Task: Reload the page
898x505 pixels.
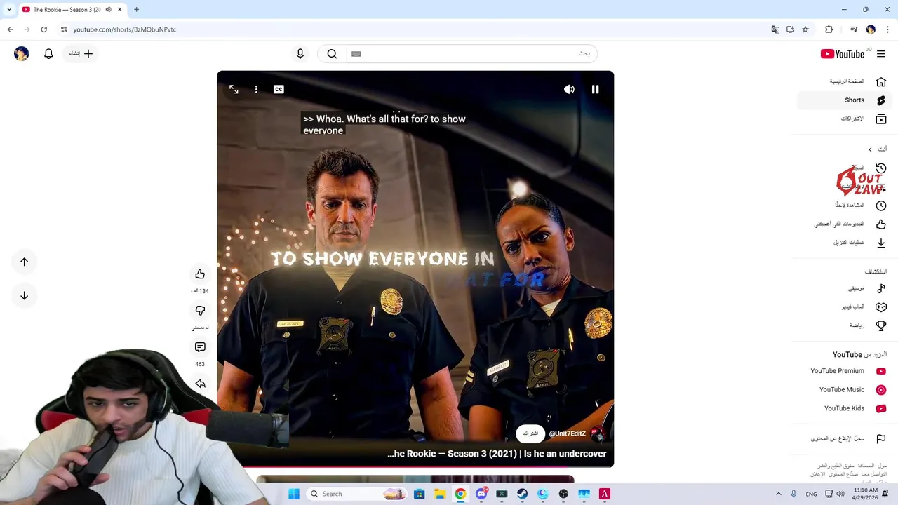Action: click(43, 29)
